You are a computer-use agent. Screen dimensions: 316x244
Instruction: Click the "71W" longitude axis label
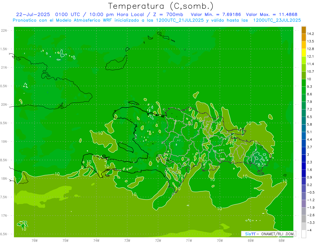tap(189, 240)
